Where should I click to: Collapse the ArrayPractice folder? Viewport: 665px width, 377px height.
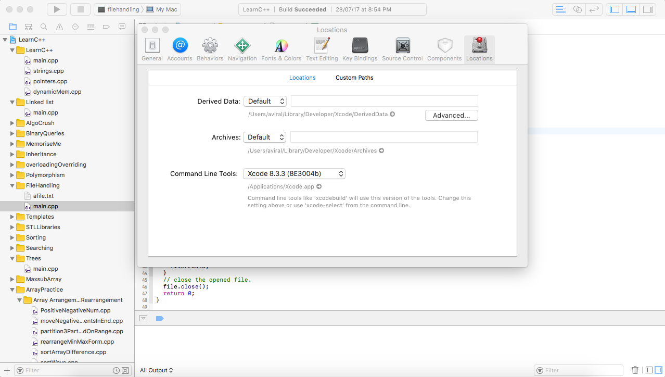click(x=12, y=290)
